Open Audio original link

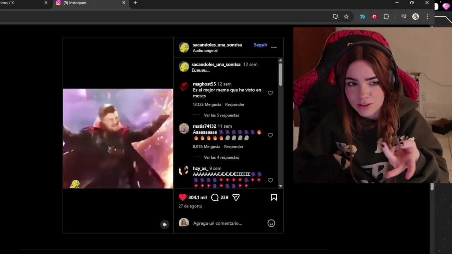[205, 50]
